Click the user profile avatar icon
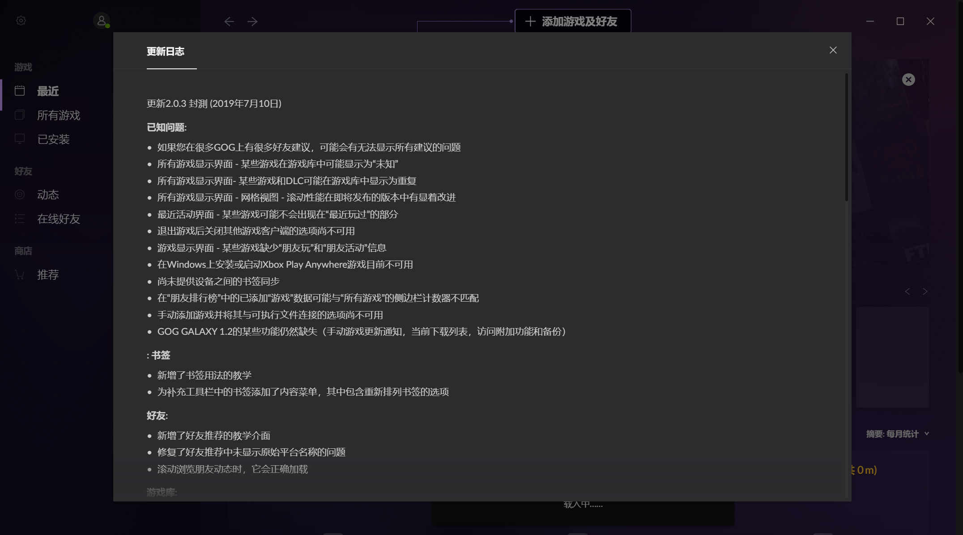 tap(102, 21)
